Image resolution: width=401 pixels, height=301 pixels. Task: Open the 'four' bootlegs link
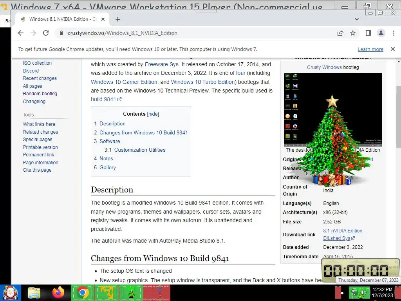[241, 73]
